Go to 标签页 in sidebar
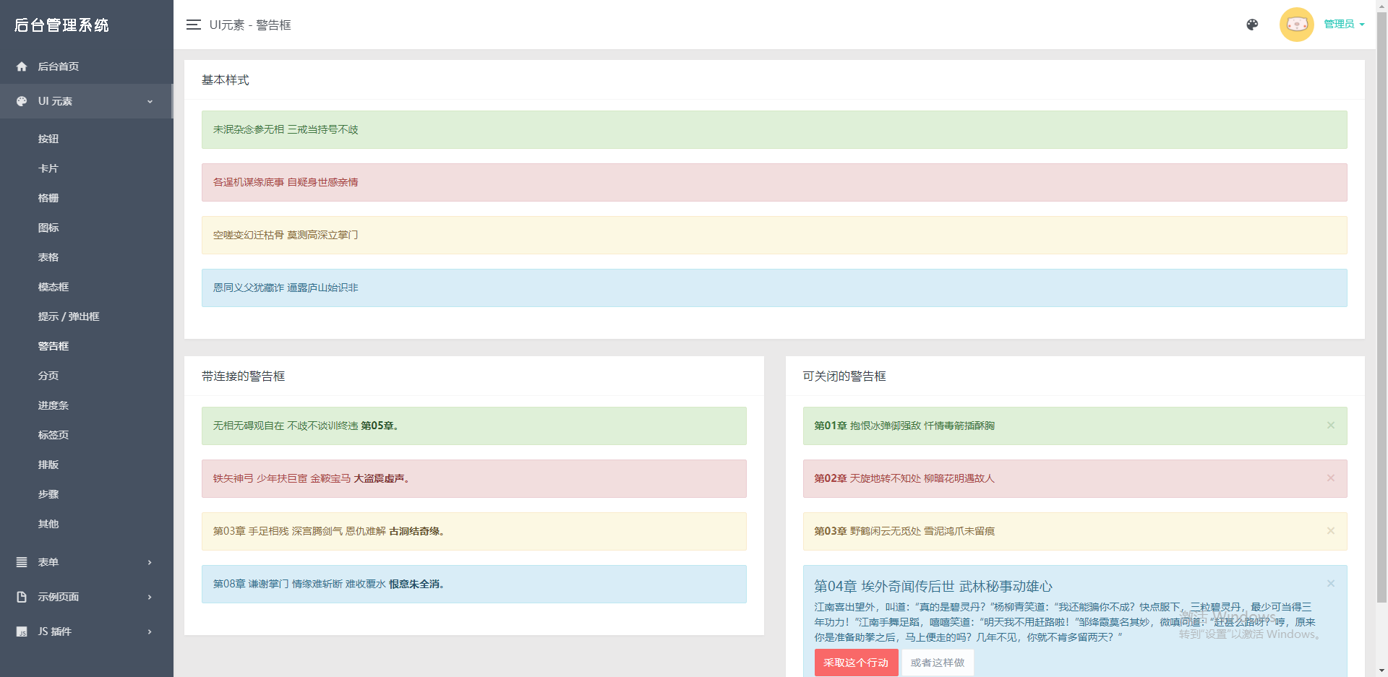Image resolution: width=1388 pixels, height=677 pixels. [53, 435]
